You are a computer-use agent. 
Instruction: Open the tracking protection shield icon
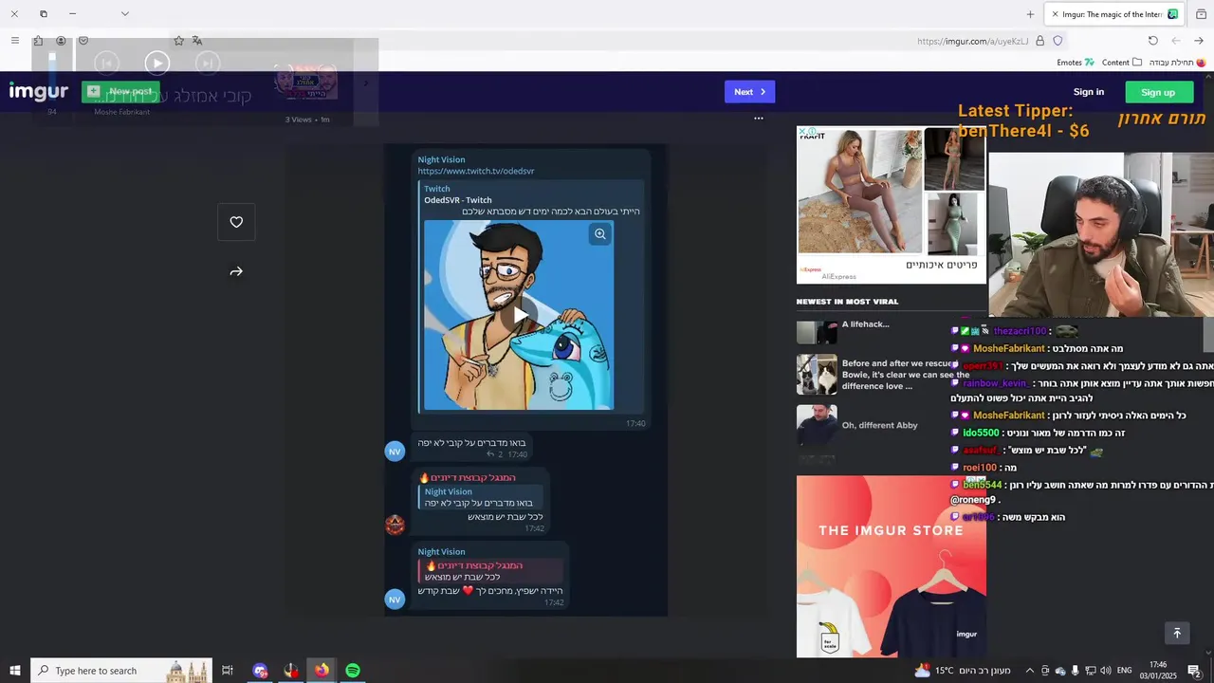coord(1058,41)
